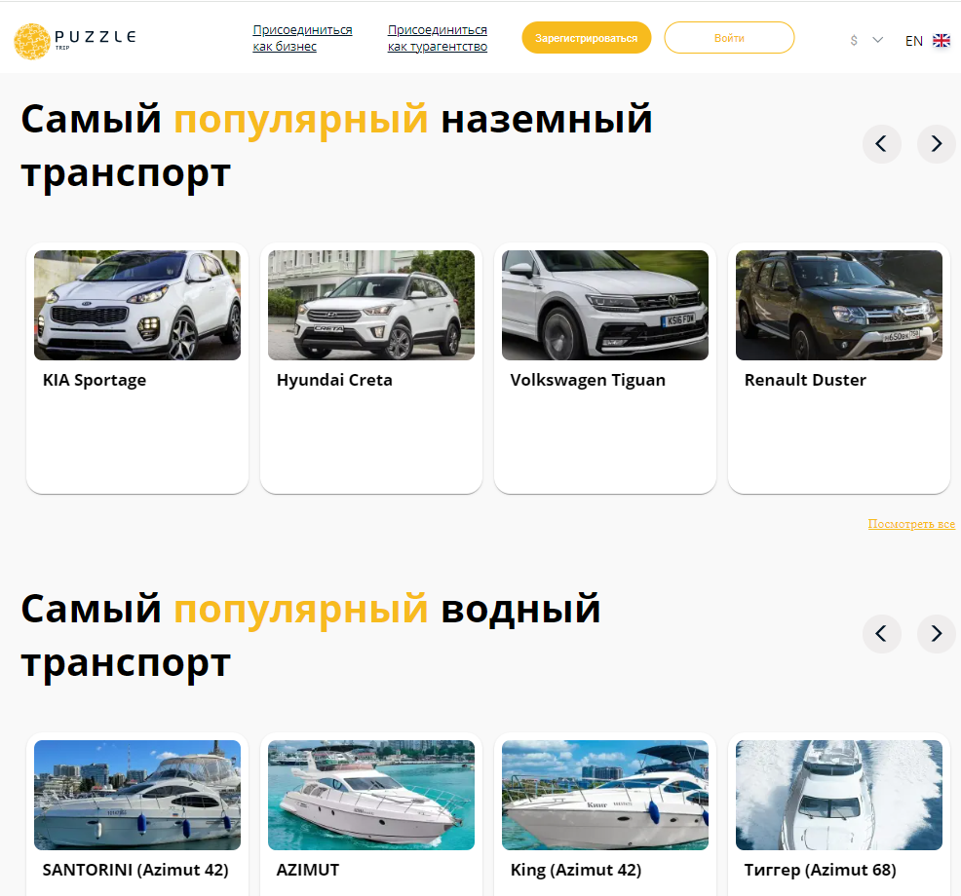
Task: Open the King yacht photo
Action: (x=605, y=795)
